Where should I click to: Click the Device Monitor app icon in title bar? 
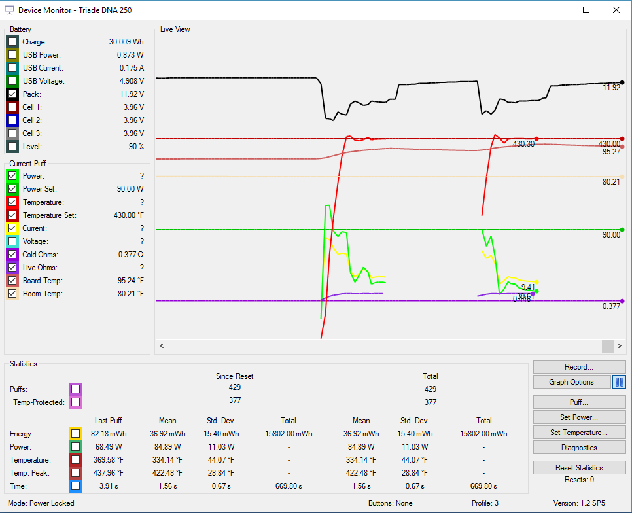[x=9, y=10]
